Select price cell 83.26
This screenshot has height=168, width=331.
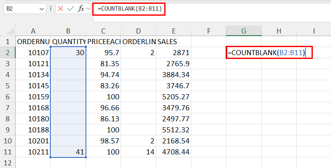point(103,85)
